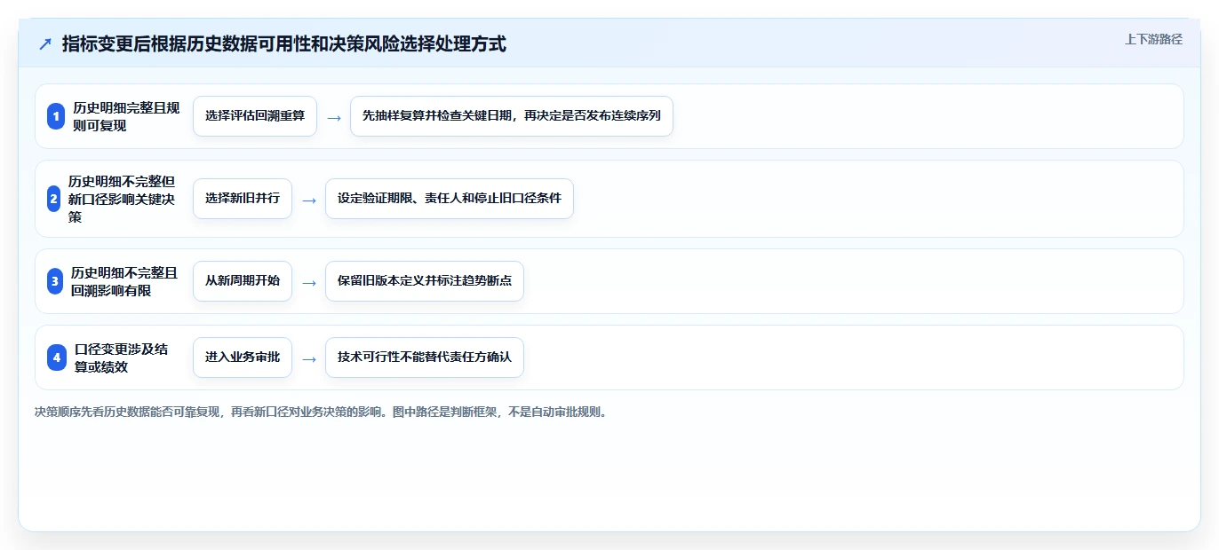Screen dimensions: 1219x550
Task: Click condition 口径变更涉及结算或绩效
Action: pyautogui.click(x=122, y=357)
